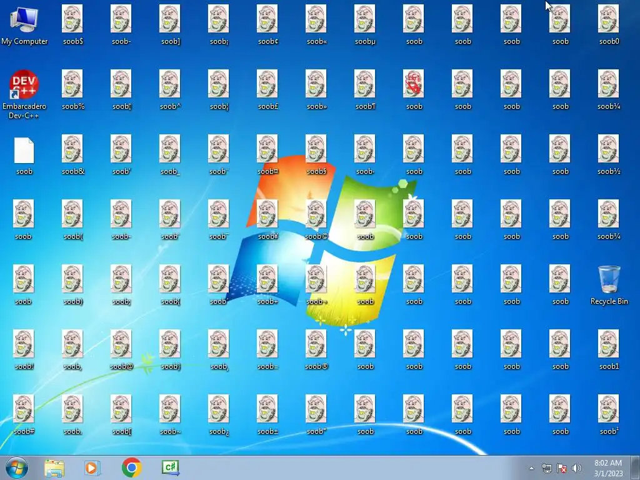The width and height of the screenshot is (640, 480).
Task: Click the soob; file label
Action: click(122, 302)
